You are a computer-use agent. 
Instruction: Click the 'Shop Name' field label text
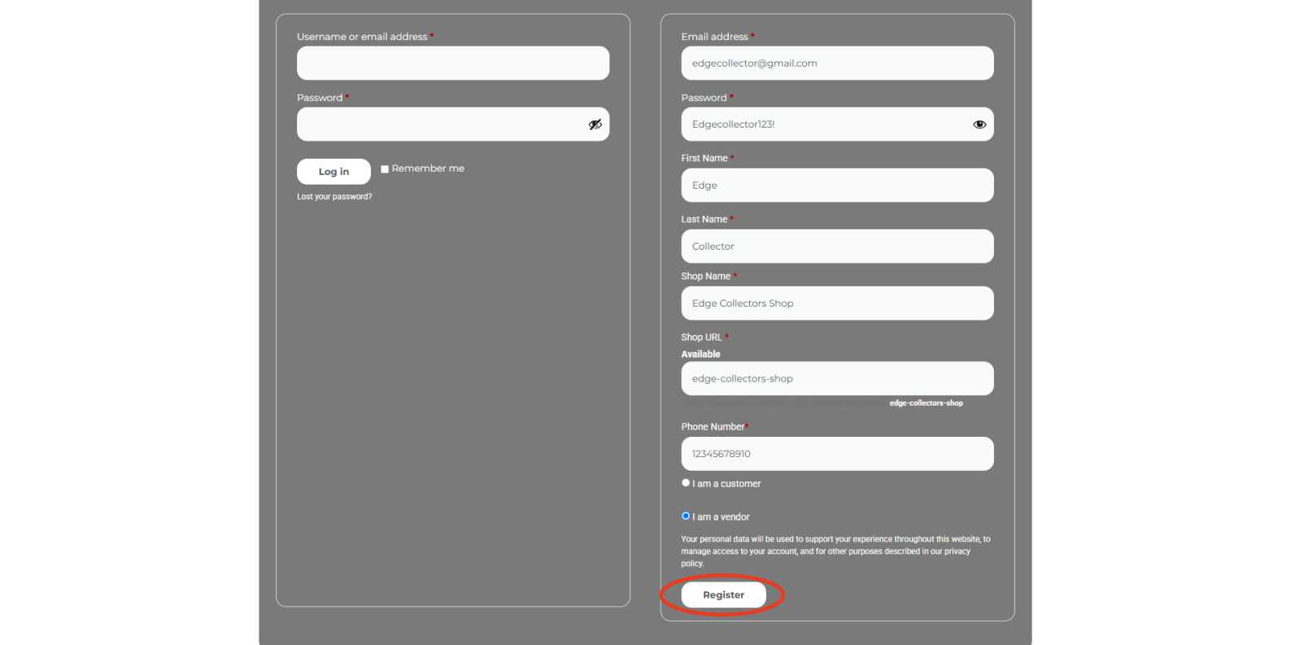[705, 277]
